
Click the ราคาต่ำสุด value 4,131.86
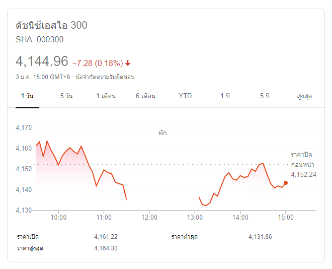pyautogui.click(x=260, y=237)
